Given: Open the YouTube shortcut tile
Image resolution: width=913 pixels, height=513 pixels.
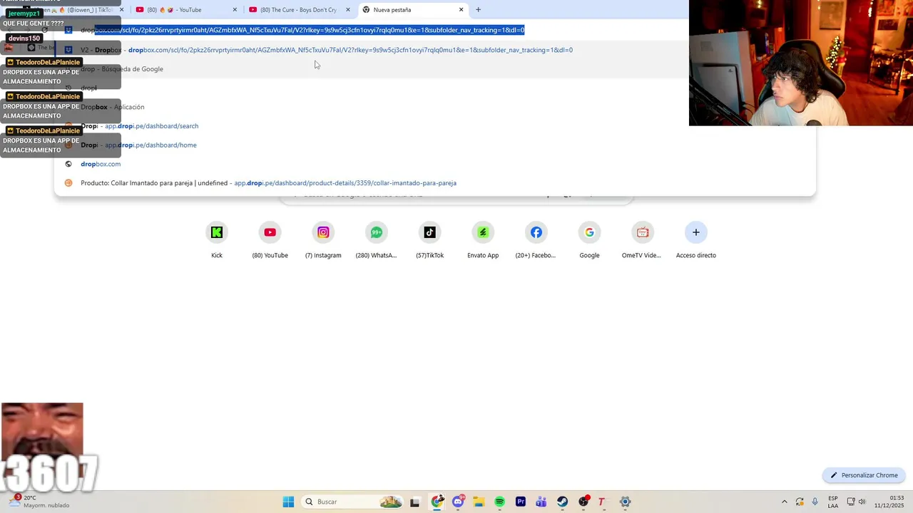Looking at the screenshot, I should pos(270,240).
